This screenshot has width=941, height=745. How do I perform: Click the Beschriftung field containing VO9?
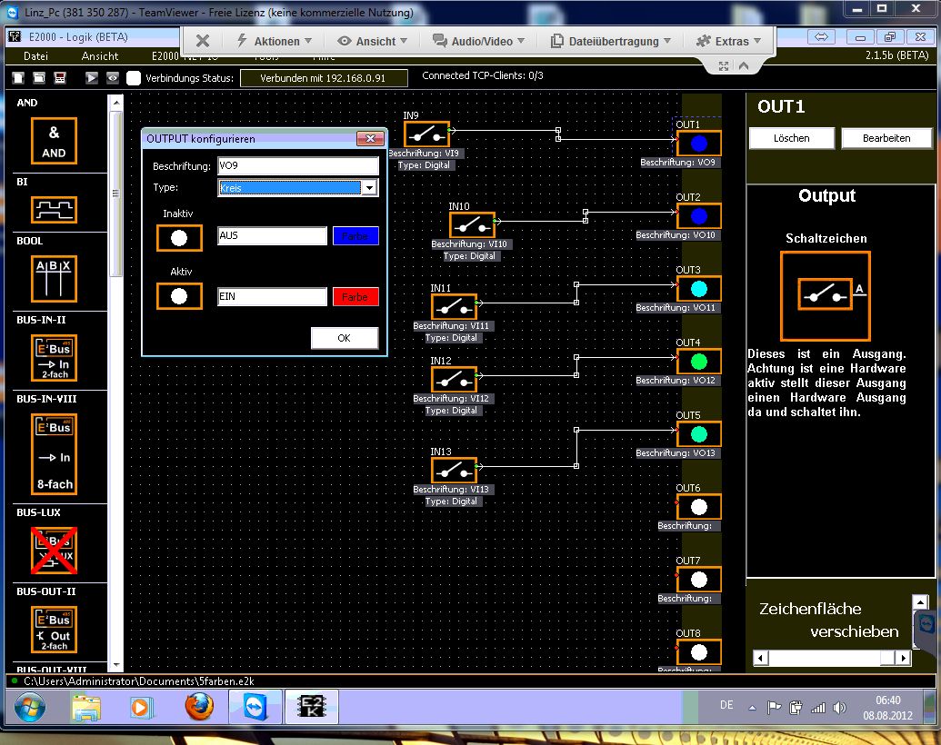coord(297,166)
